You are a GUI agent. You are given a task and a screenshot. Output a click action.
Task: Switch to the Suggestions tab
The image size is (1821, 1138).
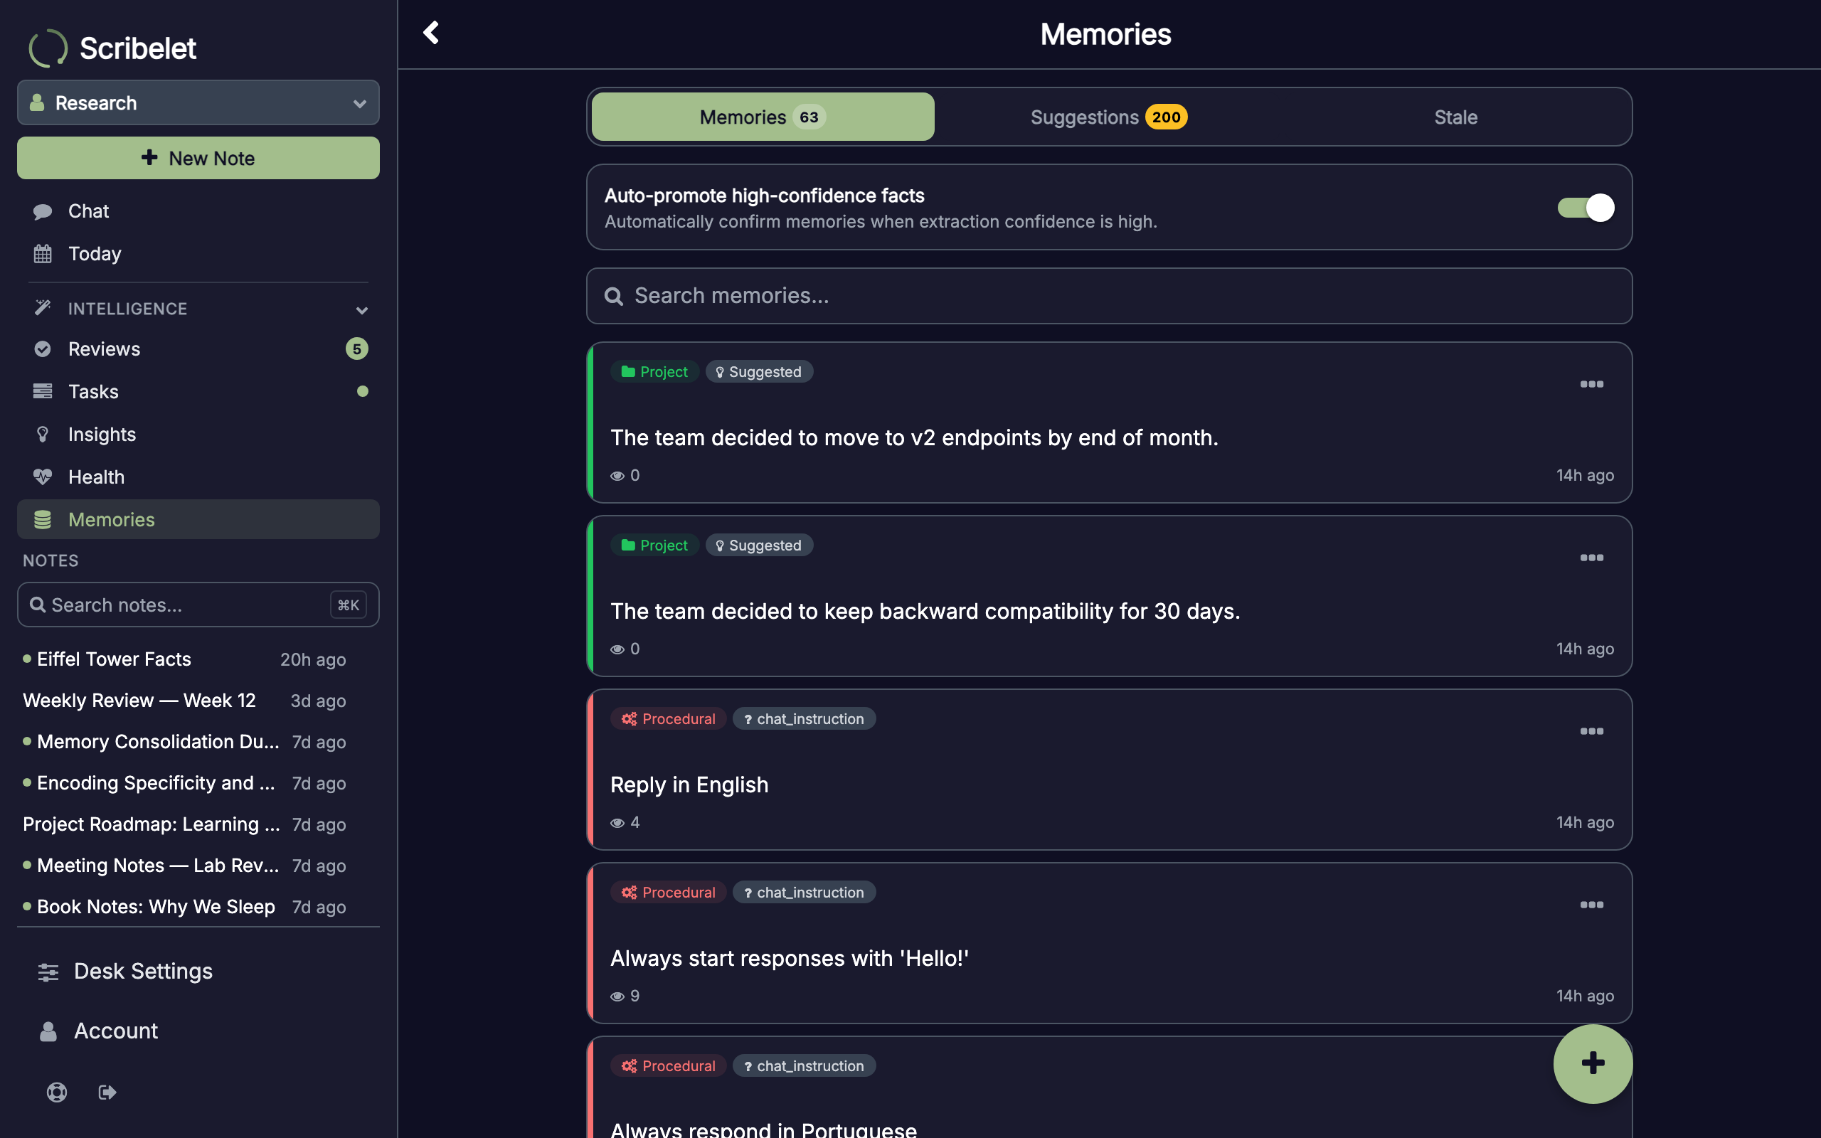click(x=1108, y=117)
